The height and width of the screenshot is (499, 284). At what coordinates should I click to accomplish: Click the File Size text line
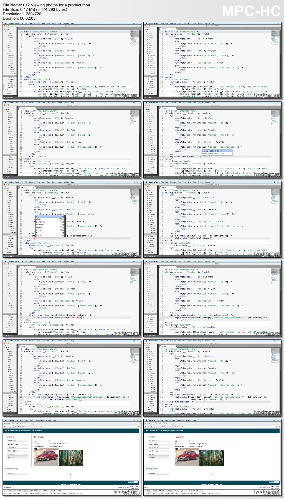[x=35, y=9]
